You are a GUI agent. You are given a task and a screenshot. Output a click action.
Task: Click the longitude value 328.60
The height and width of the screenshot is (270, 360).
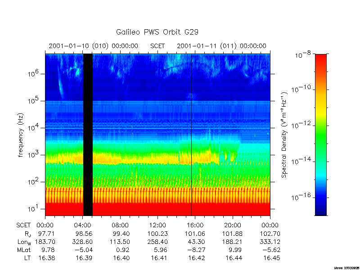tap(82, 242)
